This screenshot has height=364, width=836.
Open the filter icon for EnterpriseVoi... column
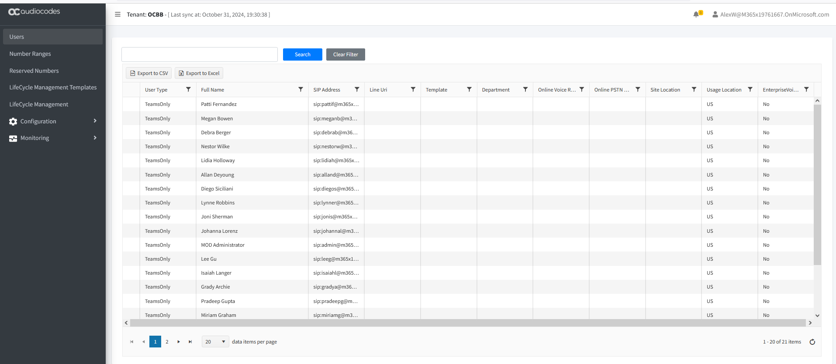point(806,89)
